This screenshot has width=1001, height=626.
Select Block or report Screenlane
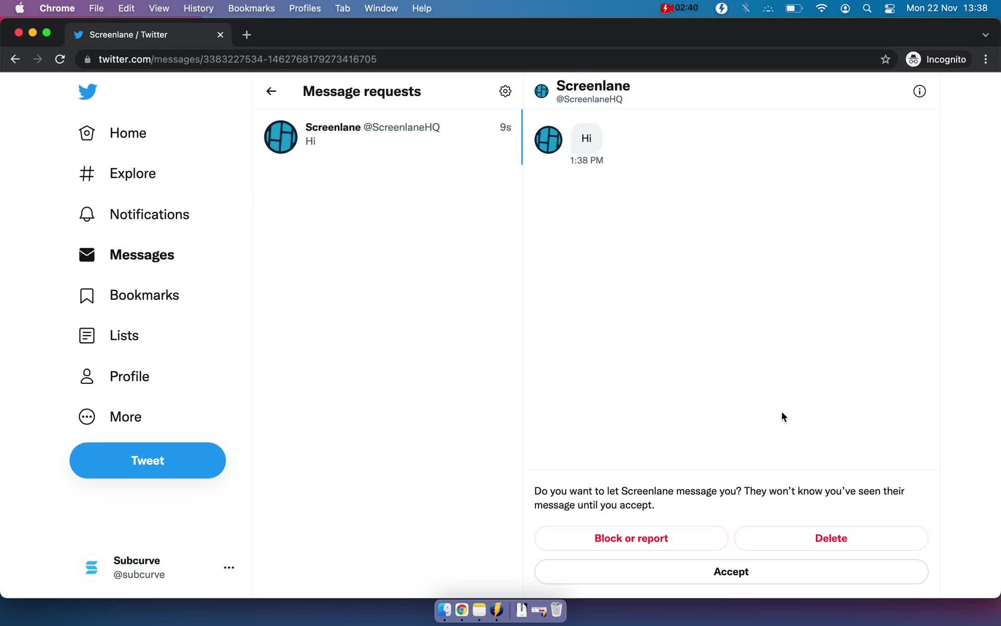631,538
